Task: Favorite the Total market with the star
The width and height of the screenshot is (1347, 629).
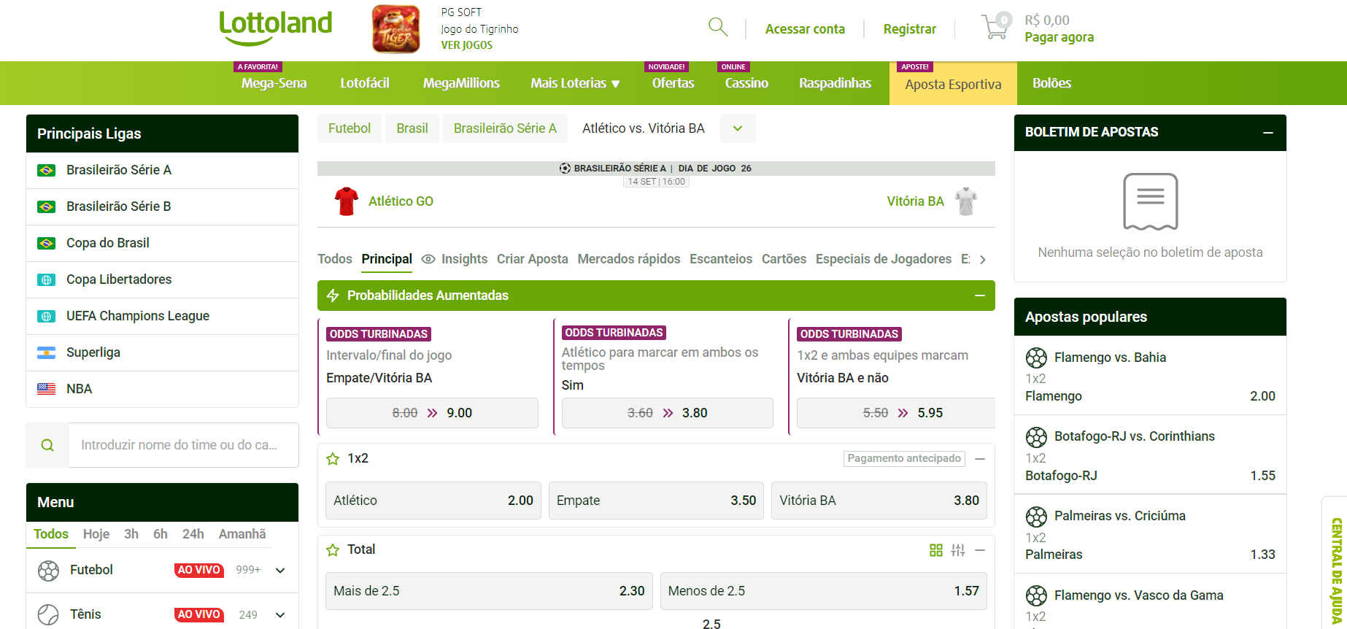Action: pyautogui.click(x=333, y=549)
